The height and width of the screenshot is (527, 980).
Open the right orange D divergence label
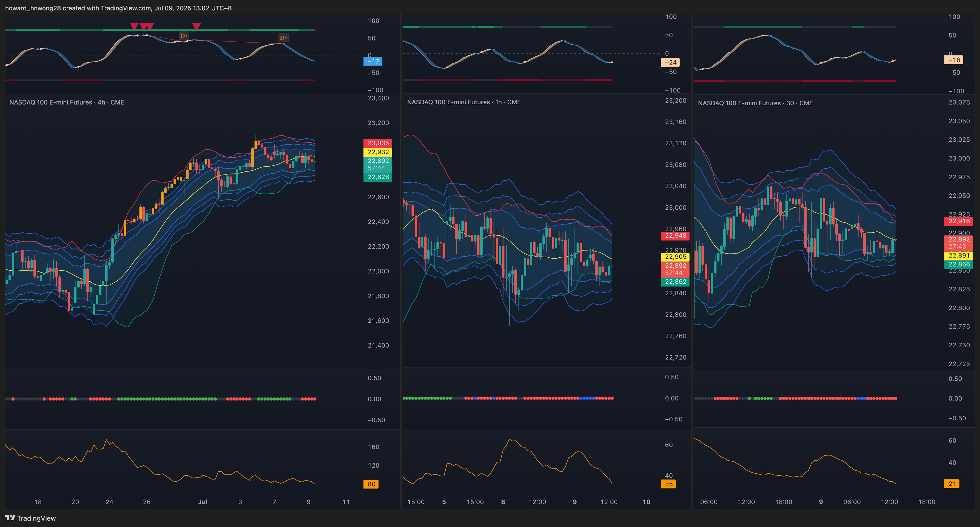click(284, 38)
